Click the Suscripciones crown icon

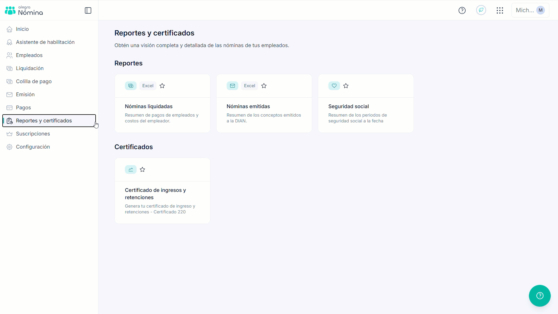[10, 134]
